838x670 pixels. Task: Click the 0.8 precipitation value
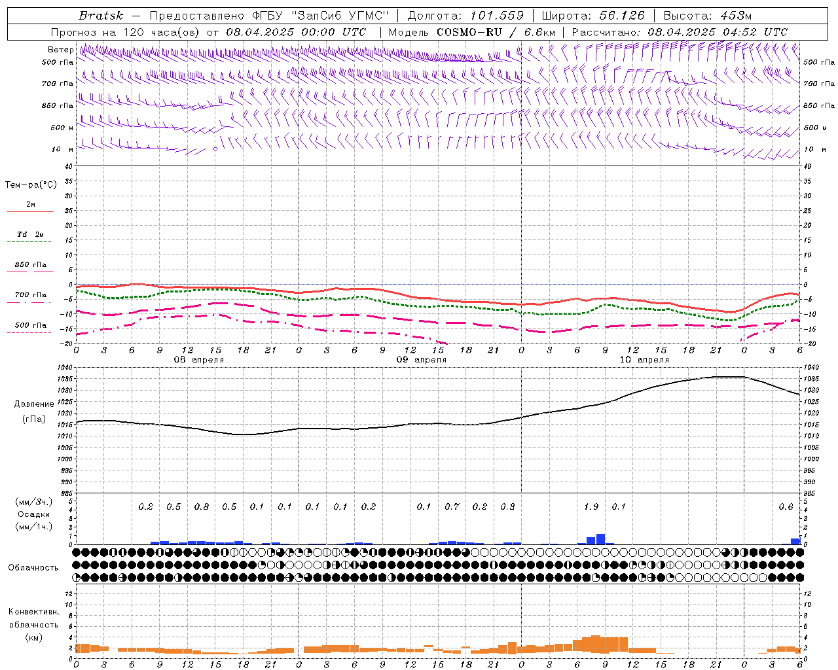[202, 506]
